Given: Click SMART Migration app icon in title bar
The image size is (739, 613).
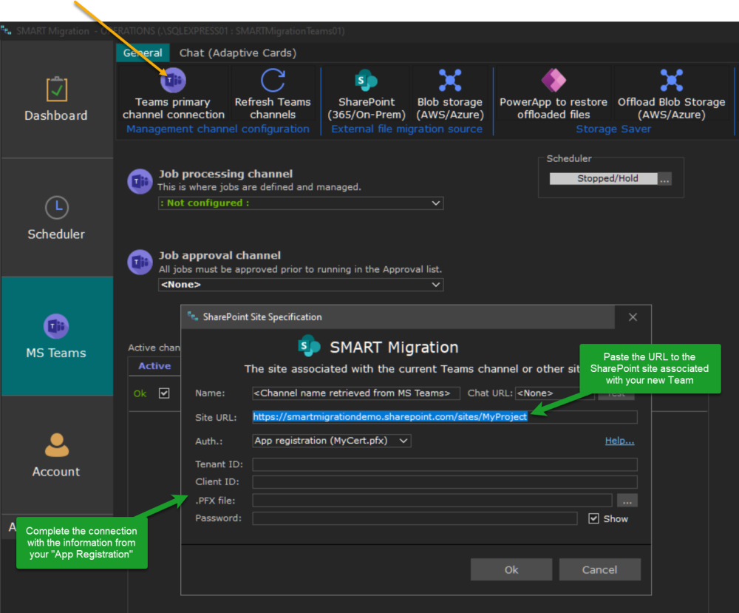Looking at the screenshot, I should coord(6,30).
